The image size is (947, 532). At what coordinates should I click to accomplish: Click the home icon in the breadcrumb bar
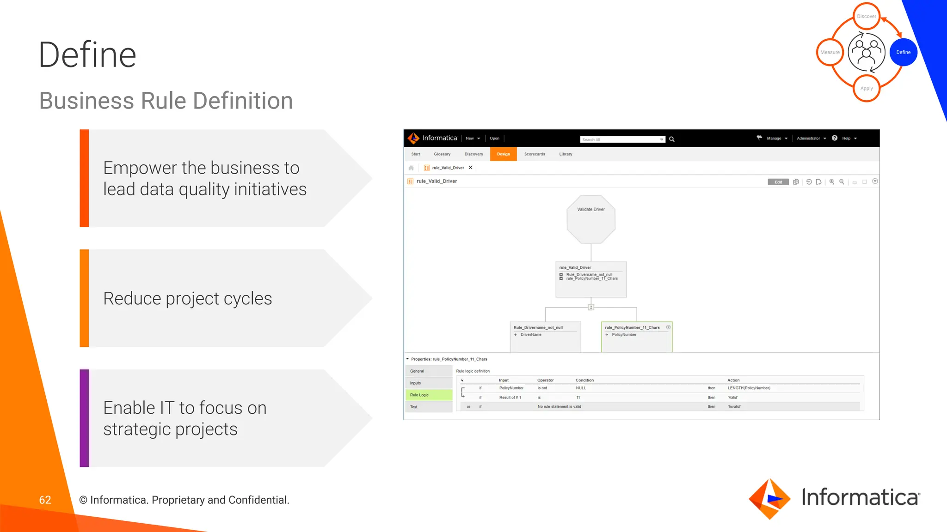411,168
